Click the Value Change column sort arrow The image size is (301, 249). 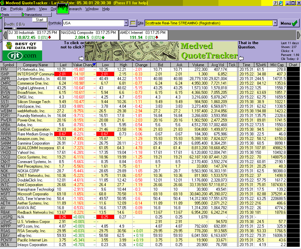[x=94, y=65]
